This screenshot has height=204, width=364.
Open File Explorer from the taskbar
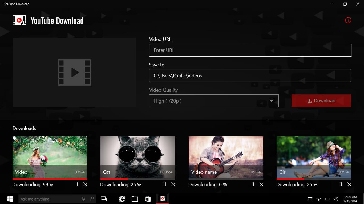(x=135, y=199)
